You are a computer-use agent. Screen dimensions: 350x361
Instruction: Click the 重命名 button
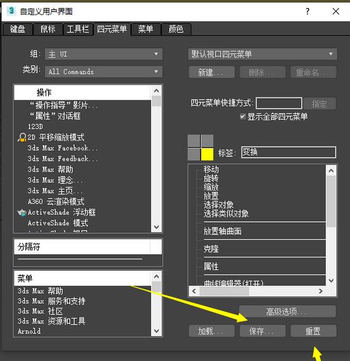(313, 72)
